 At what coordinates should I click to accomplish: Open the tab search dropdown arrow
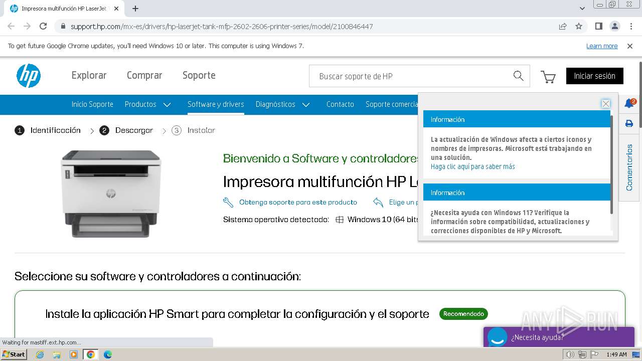pos(582,9)
